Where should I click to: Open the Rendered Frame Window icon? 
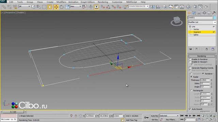pyautogui.click(x=200, y=7)
